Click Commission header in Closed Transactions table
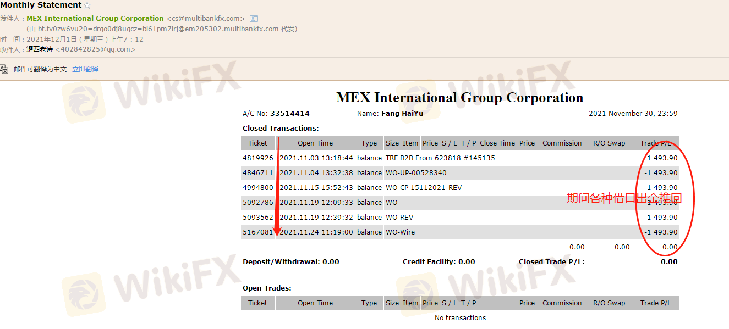The width and height of the screenshot is (729, 329). point(562,143)
